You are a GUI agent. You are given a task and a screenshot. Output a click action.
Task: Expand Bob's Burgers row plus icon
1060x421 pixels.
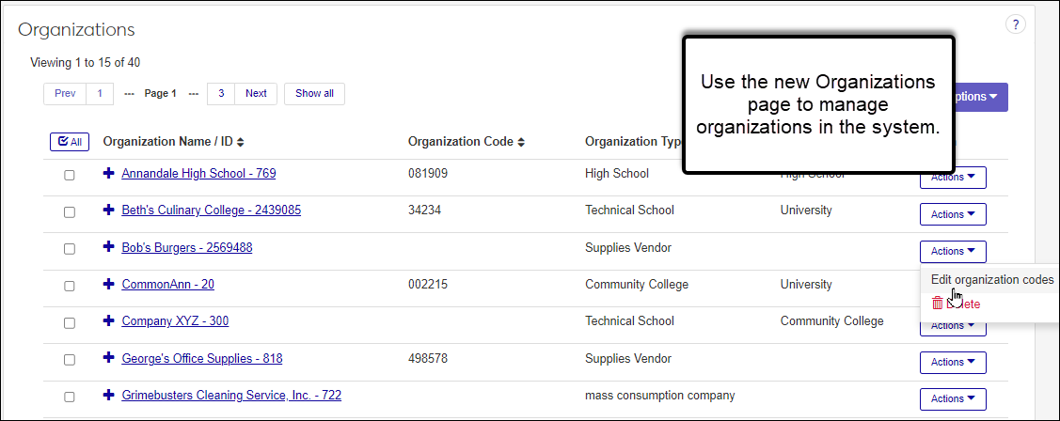point(109,247)
